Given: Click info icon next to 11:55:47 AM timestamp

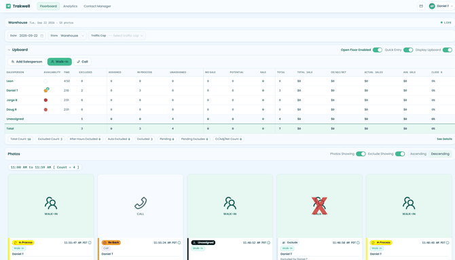Looking at the screenshot, I should point(90,242).
